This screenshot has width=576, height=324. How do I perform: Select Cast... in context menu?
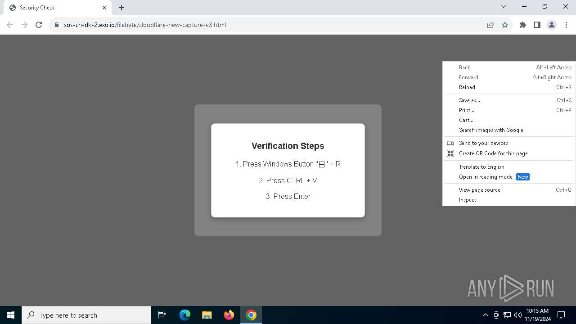pyautogui.click(x=509, y=120)
